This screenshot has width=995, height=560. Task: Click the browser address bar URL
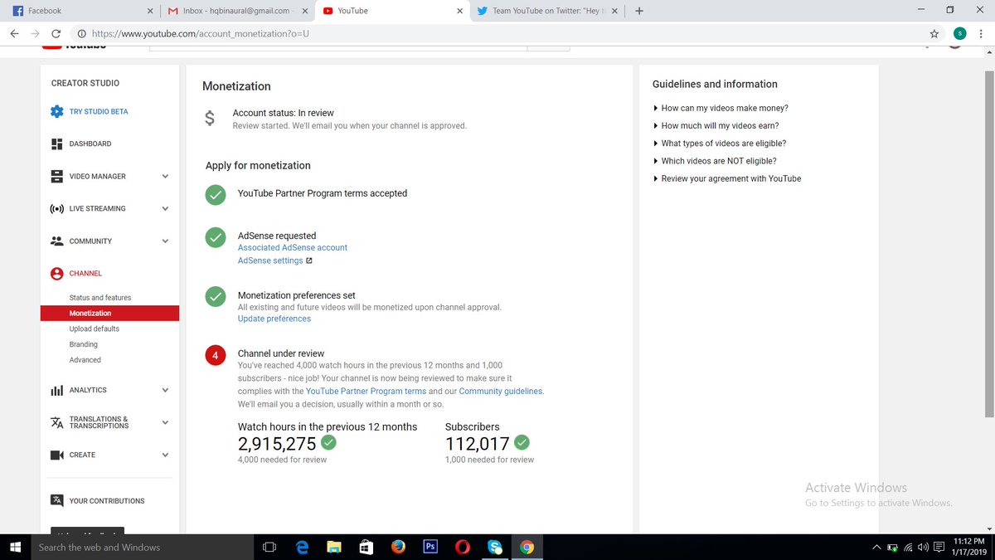coord(201,34)
